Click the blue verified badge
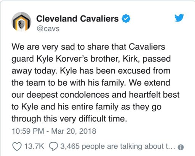 (x=126, y=19)
